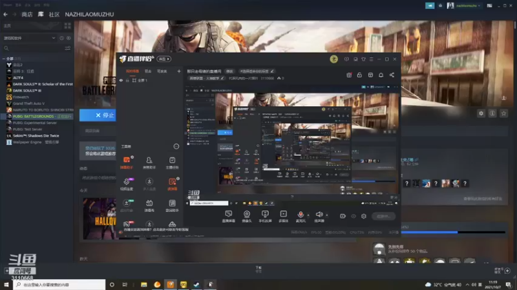
Task: Open the 弹幕助手 danmaku assistant tool
Action: point(127,162)
